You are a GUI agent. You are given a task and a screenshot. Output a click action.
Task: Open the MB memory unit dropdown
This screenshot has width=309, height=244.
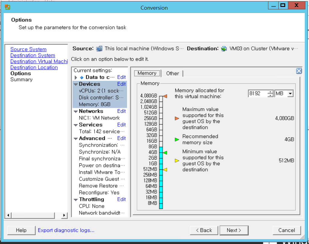[x=290, y=93]
